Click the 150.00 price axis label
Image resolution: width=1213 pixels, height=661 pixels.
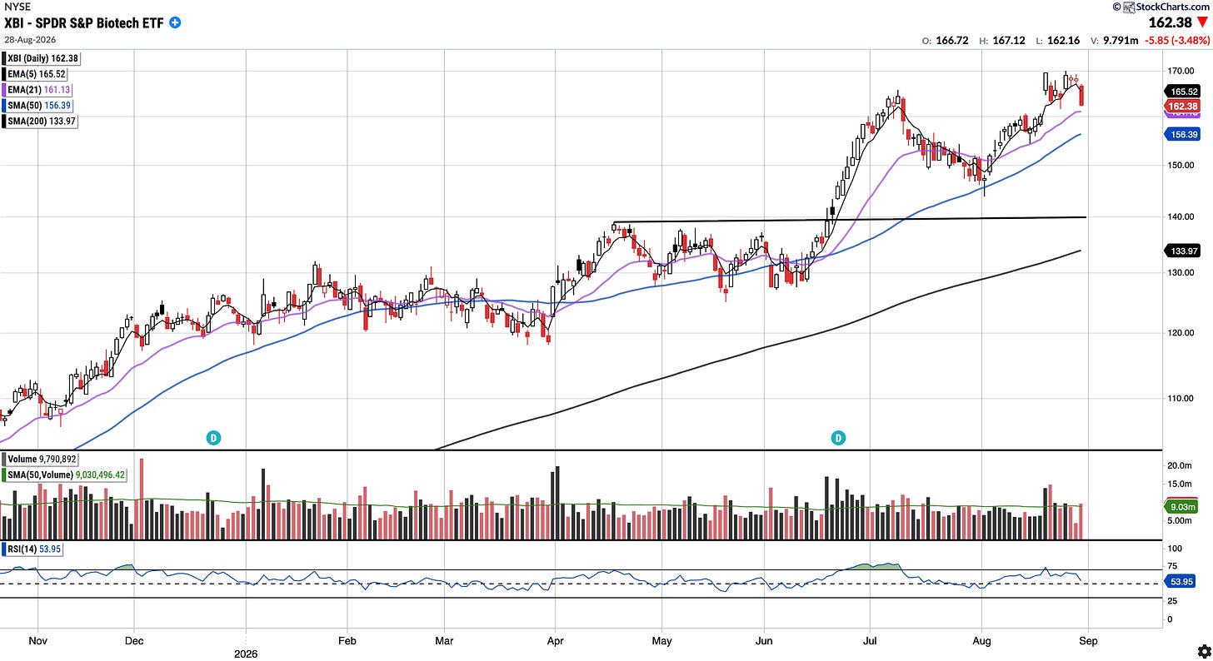coord(1182,165)
